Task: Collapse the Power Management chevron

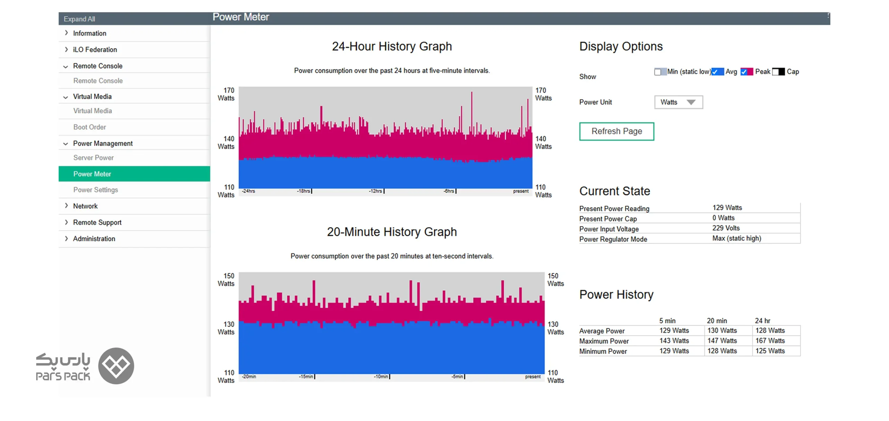Action: [x=66, y=143]
